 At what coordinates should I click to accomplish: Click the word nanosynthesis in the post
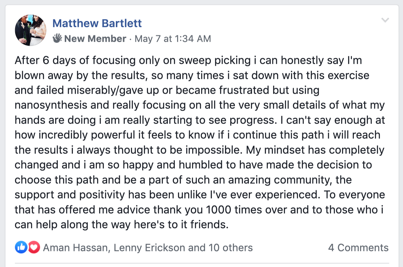pos(51,105)
